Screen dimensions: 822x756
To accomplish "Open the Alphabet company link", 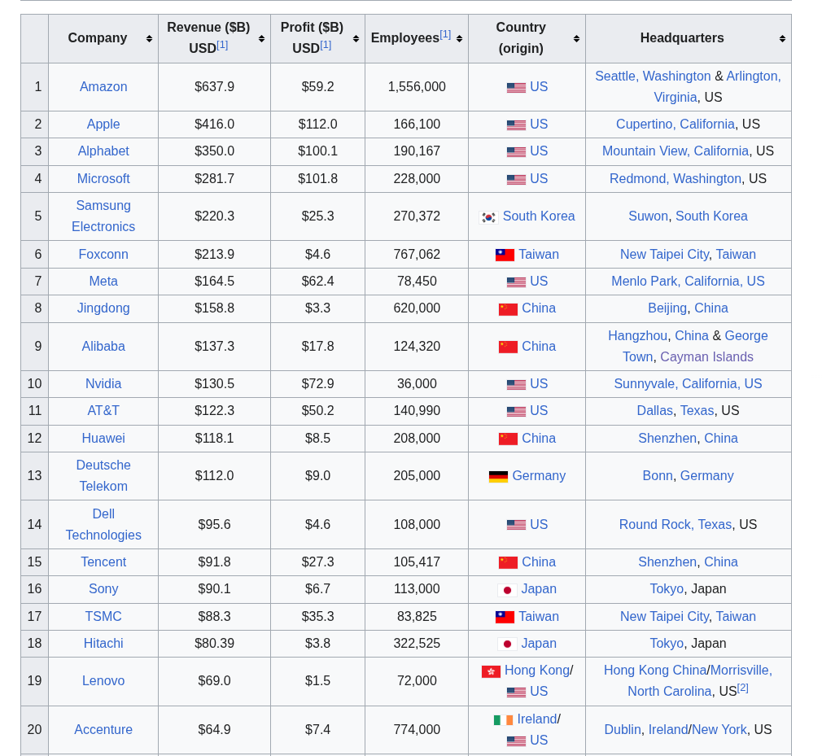I will click(103, 151).
